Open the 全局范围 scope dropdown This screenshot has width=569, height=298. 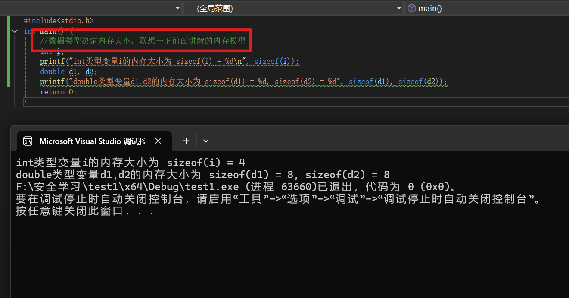[294, 8]
